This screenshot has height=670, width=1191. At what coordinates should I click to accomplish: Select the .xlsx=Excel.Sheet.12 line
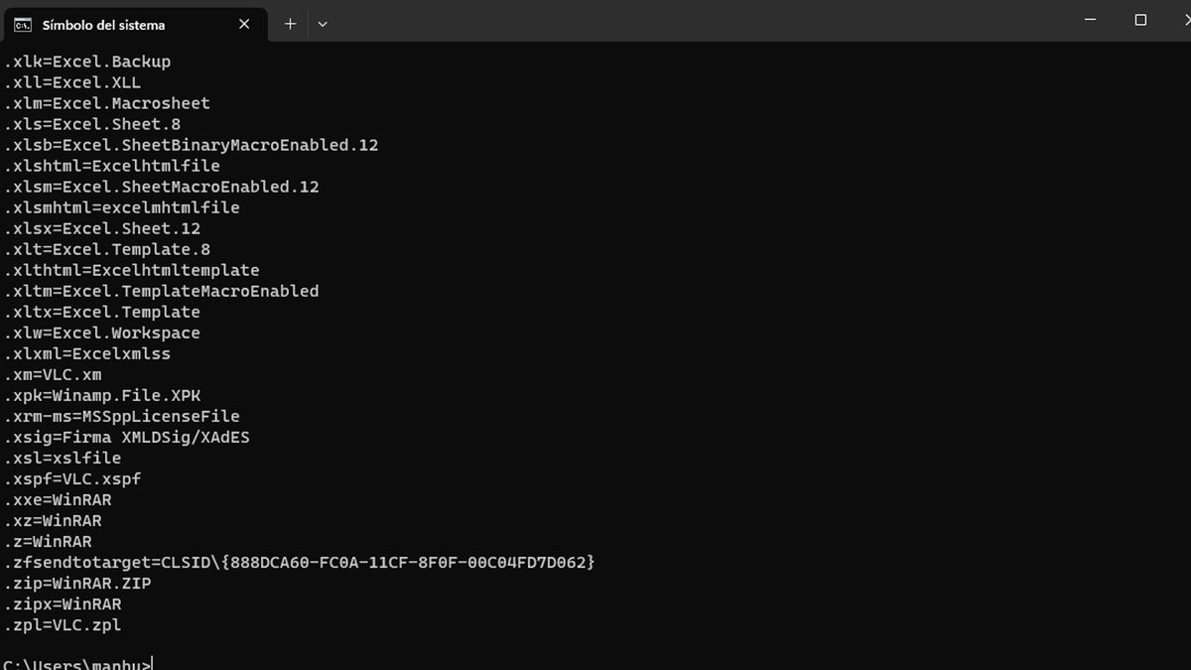(x=97, y=227)
